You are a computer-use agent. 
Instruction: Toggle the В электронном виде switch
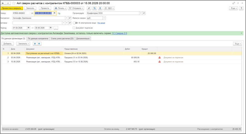tap(75, 23)
